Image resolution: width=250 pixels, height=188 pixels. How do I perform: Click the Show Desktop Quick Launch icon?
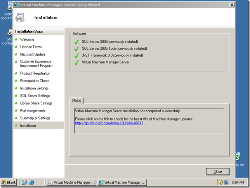tap(24, 182)
